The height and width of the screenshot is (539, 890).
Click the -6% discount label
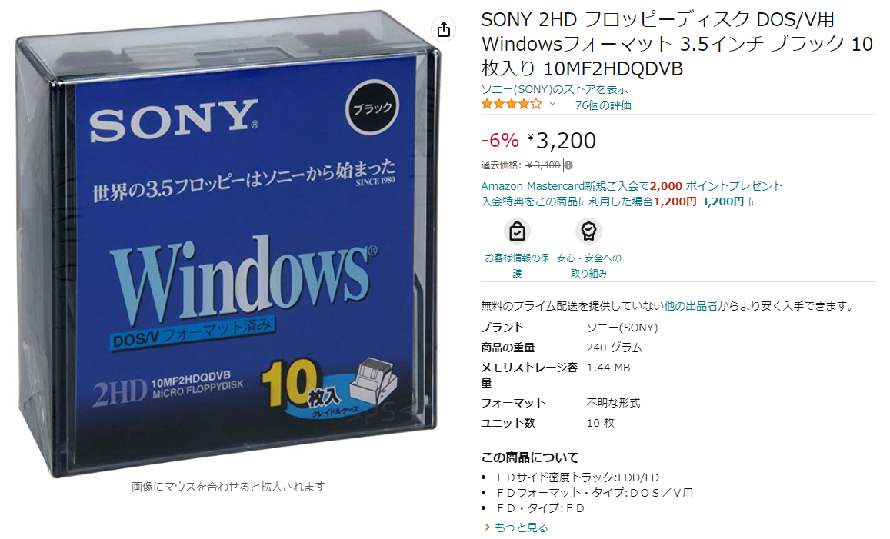500,140
